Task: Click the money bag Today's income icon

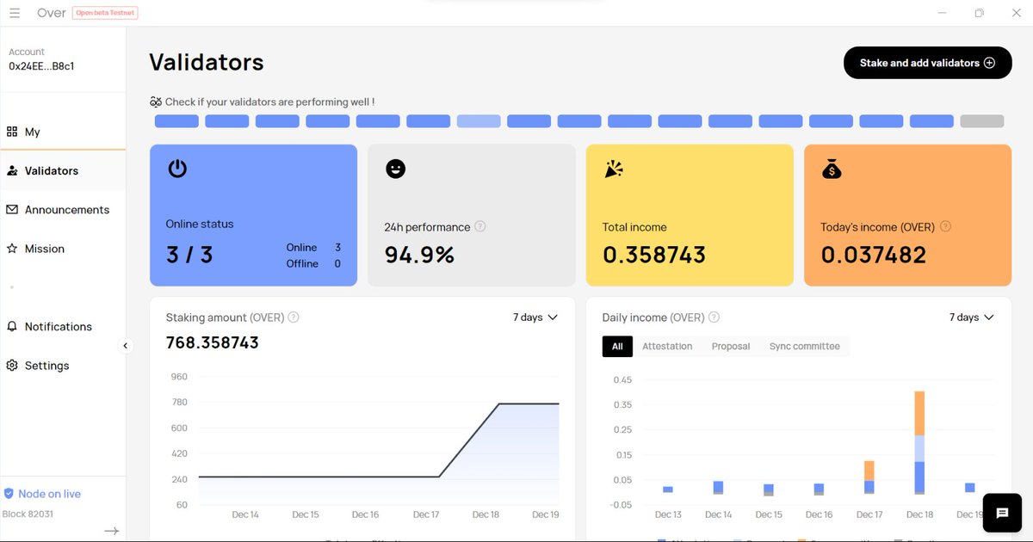Action: click(x=832, y=169)
